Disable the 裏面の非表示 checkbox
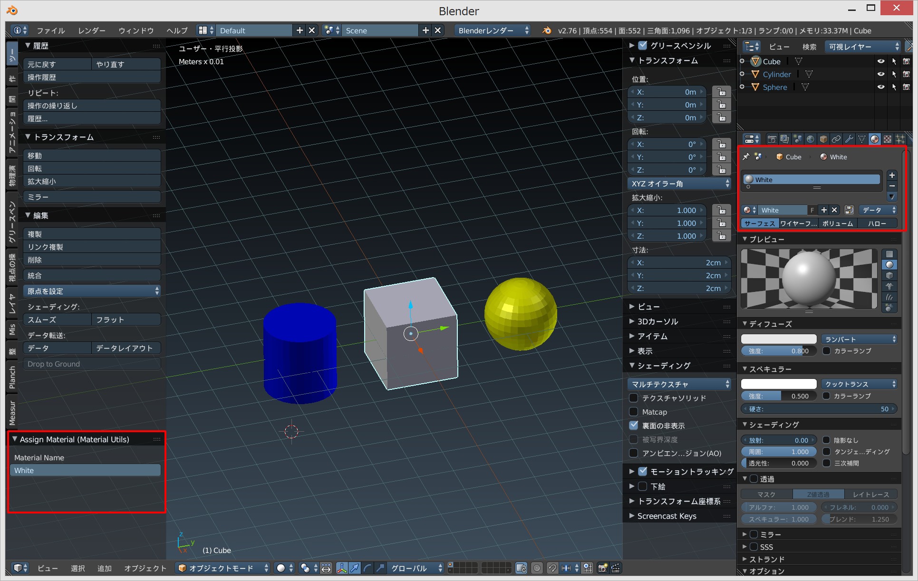 pos(634,426)
